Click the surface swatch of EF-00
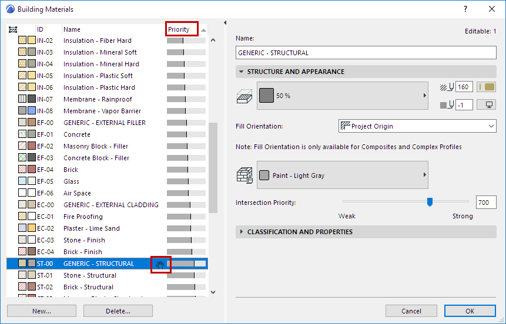The image size is (506, 324). [x=32, y=123]
